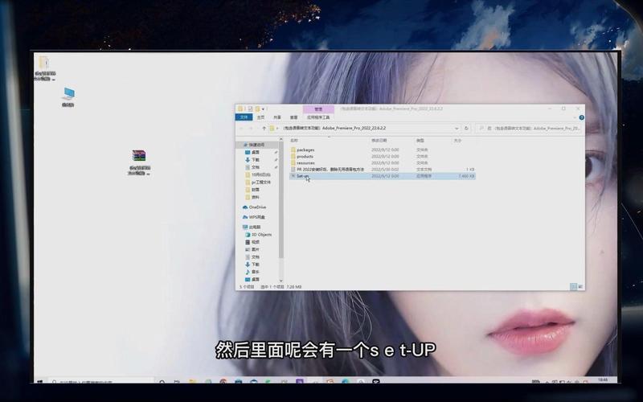Screen dimensions: 643x402
Task: Refresh the folder view
Action: [x=466, y=129]
